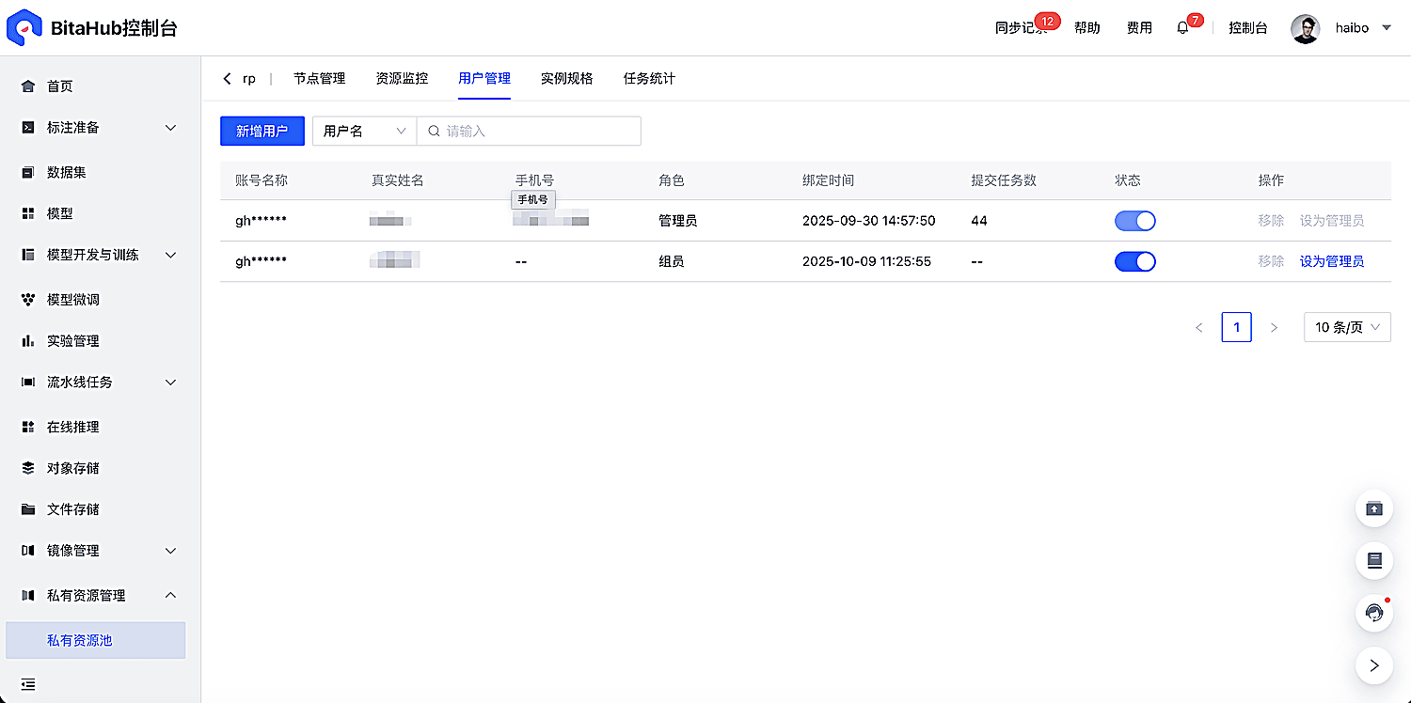This screenshot has width=1411, height=703.
Task: Click the floating right arrow button
Action: tap(1374, 665)
